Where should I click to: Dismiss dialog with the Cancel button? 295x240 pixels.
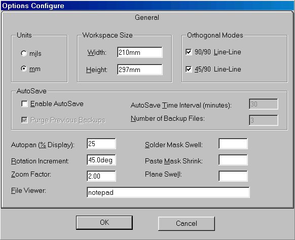point(187,223)
